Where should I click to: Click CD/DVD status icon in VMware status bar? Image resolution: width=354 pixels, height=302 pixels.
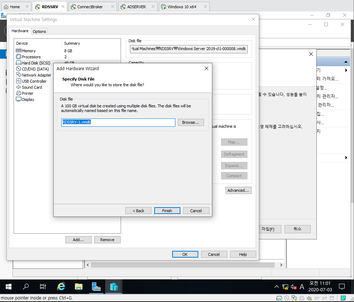tap(287, 298)
